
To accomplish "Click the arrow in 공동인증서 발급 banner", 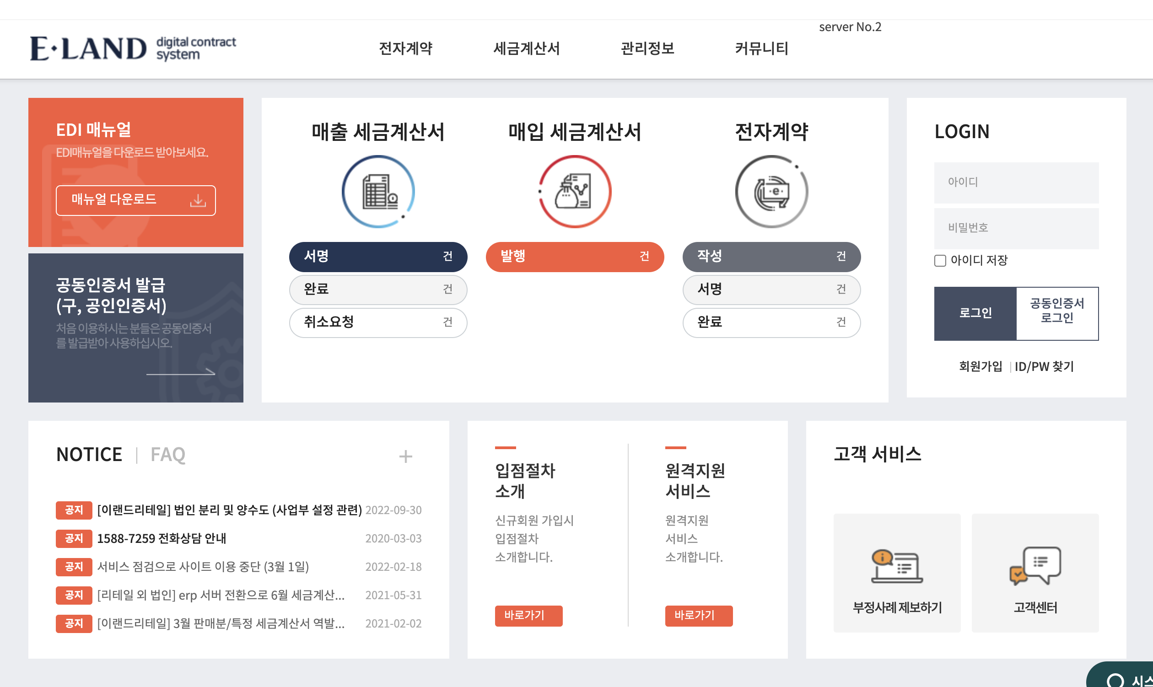I will [x=181, y=371].
